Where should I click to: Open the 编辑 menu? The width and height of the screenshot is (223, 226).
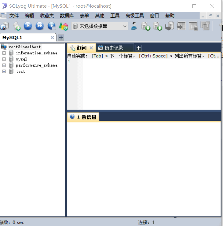pyautogui.click(x=29, y=16)
